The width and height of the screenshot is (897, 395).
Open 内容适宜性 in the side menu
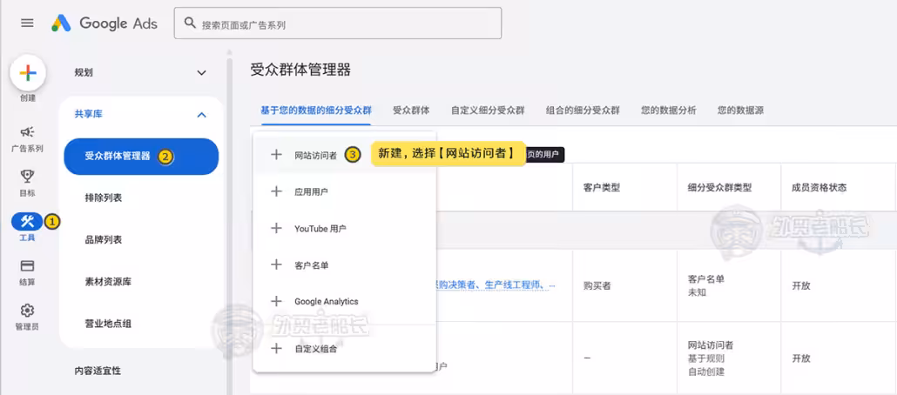click(x=98, y=371)
